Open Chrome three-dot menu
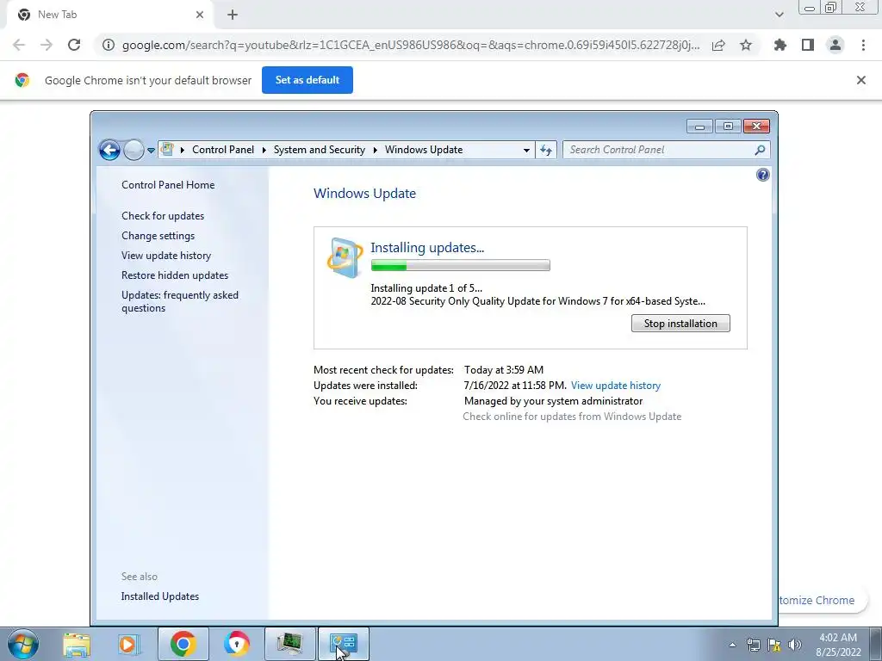 863,45
